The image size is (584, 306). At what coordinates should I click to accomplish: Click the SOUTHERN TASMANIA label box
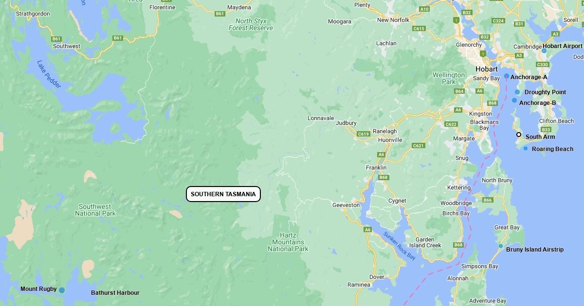223,194
